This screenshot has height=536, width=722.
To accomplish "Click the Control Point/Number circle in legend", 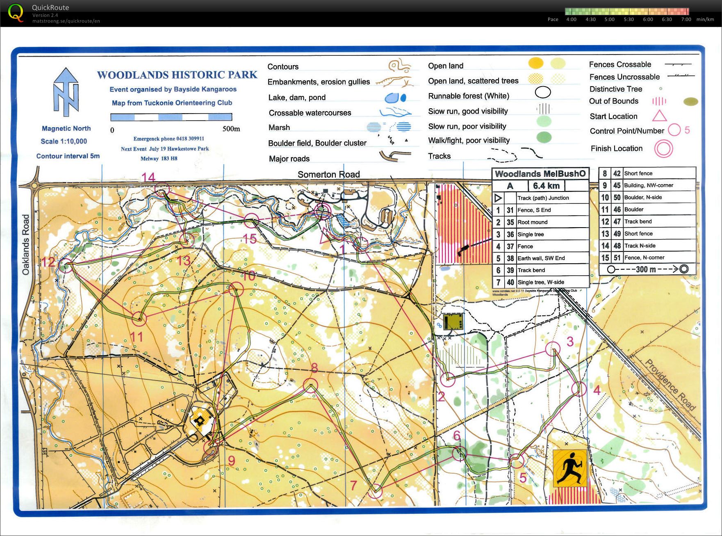I will point(674,130).
